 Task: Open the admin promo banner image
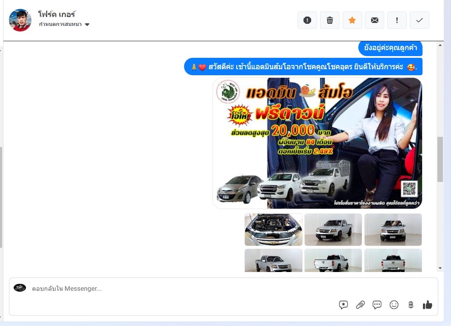(x=317, y=143)
